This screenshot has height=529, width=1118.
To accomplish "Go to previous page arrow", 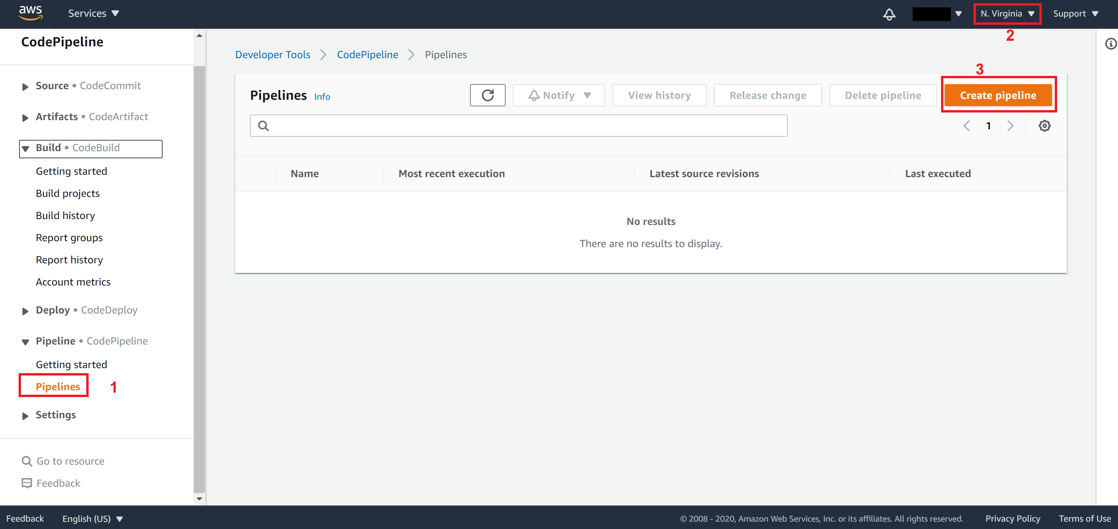I will (x=966, y=126).
